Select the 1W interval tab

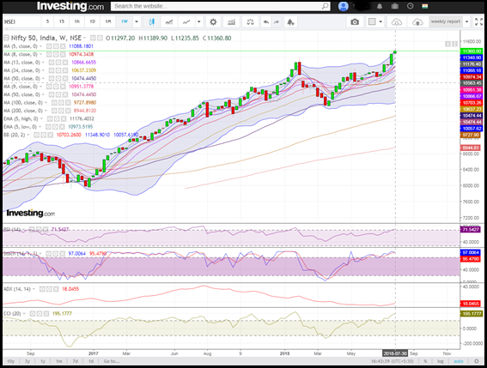point(125,21)
